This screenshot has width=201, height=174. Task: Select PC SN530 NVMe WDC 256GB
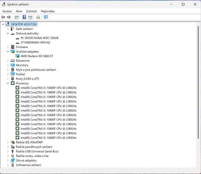(x=39, y=38)
